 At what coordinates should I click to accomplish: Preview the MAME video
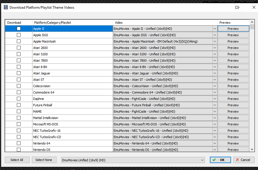coord(233,111)
